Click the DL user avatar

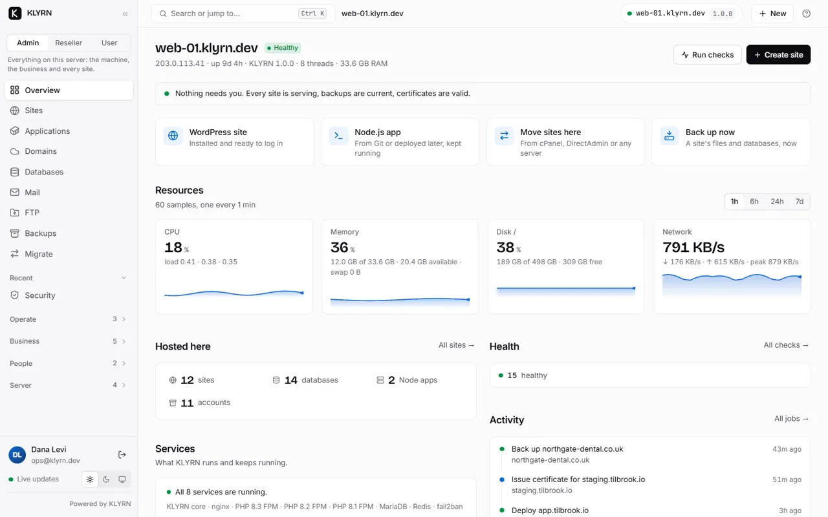tap(17, 455)
